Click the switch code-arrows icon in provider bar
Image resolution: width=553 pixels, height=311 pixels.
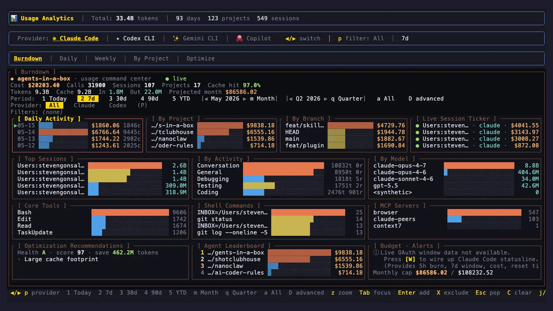point(290,38)
